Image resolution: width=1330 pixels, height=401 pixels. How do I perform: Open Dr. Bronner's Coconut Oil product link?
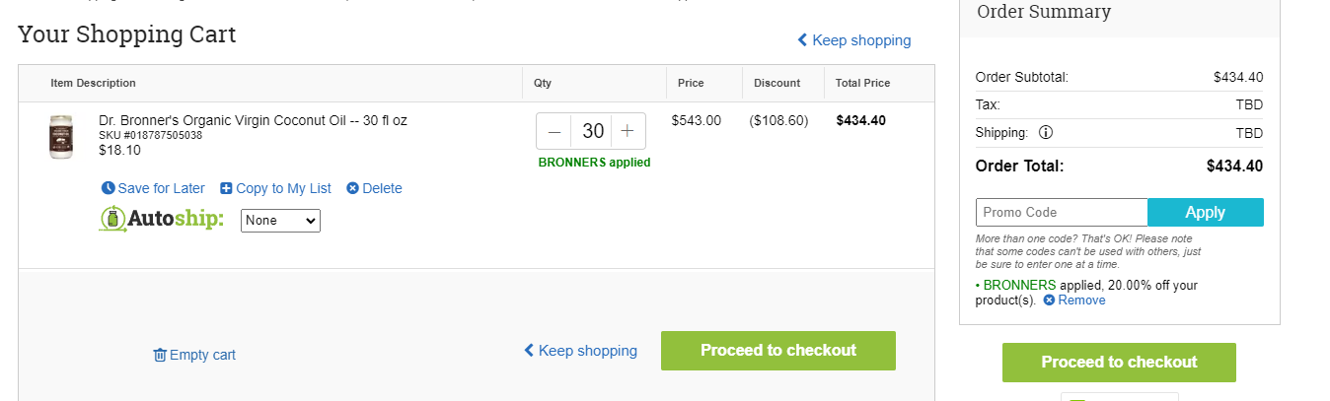(253, 120)
